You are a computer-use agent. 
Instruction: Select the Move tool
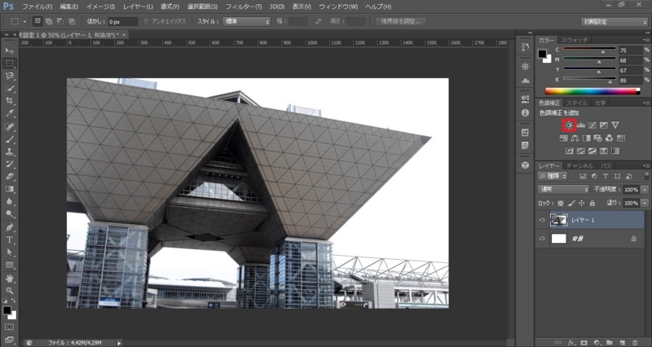[x=10, y=51]
